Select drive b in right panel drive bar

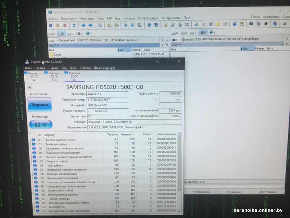point(184,33)
